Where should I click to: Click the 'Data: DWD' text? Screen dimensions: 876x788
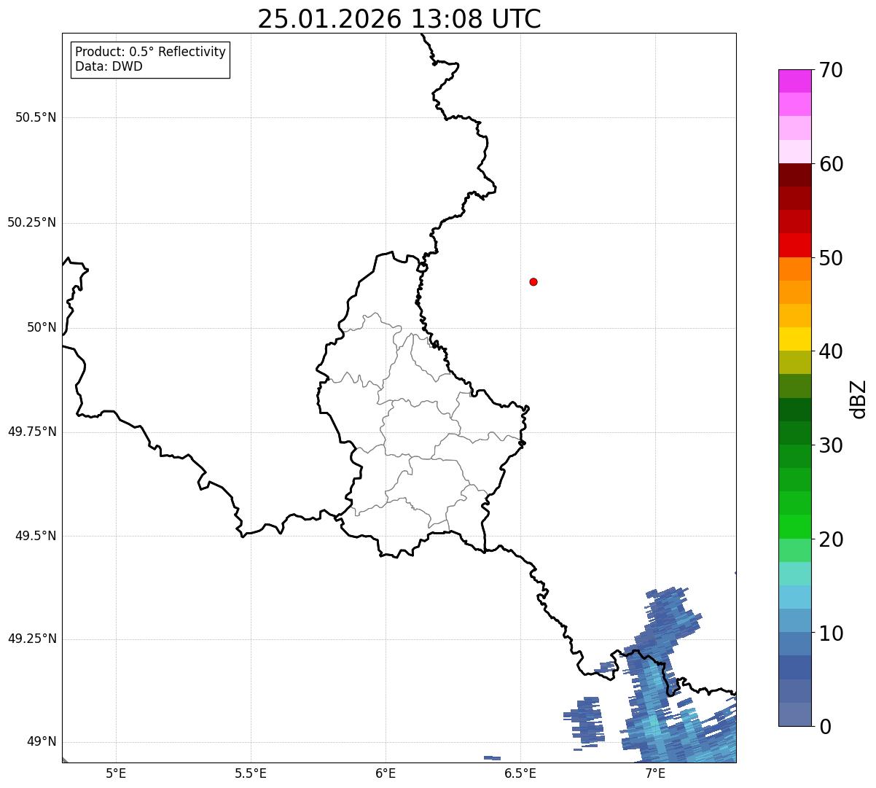coord(109,66)
